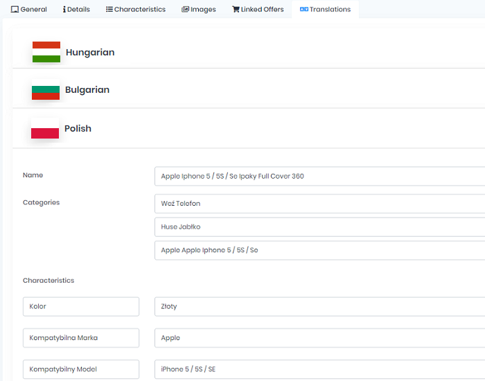Select the Translations tab
Screen dimensions: 485x381
click(x=325, y=9)
